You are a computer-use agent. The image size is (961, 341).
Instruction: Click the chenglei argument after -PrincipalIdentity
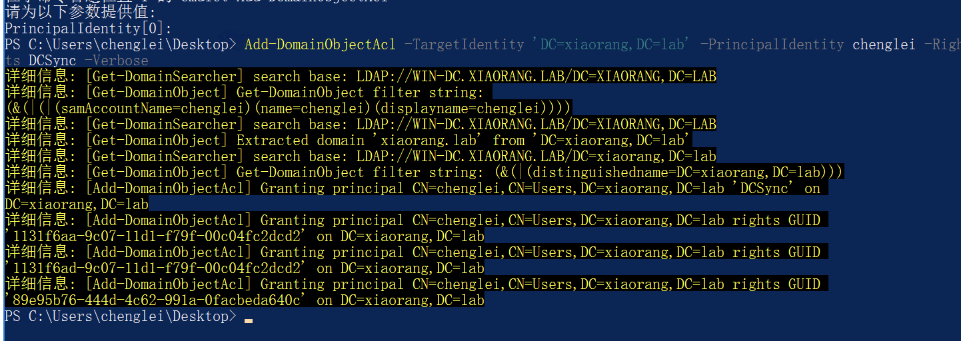pyautogui.click(x=884, y=45)
